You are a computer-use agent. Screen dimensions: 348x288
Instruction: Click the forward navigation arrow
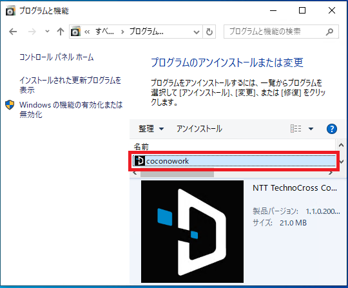[32, 32]
